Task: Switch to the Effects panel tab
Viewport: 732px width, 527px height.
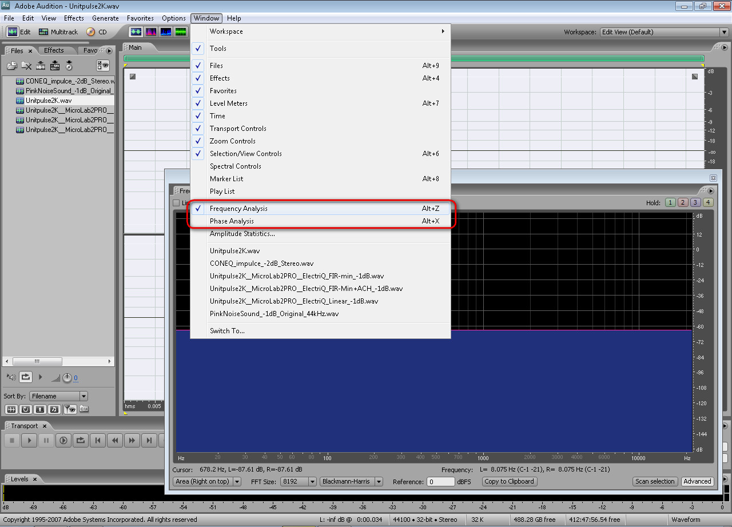Action: (54, 50)
